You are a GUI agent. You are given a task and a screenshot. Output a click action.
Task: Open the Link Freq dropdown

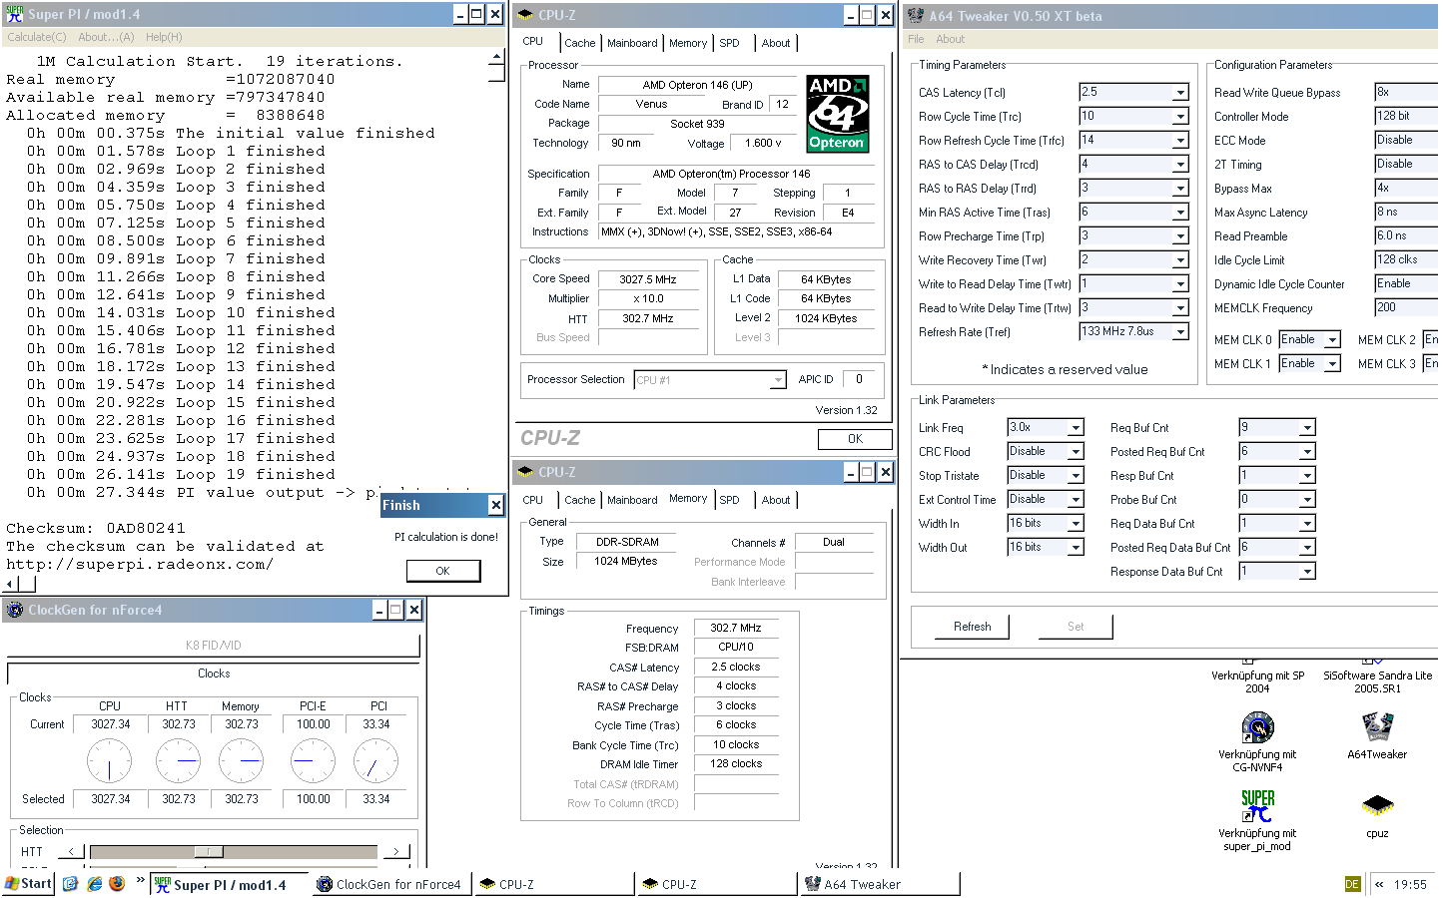pyautogui.click(x=1076, y=427)
